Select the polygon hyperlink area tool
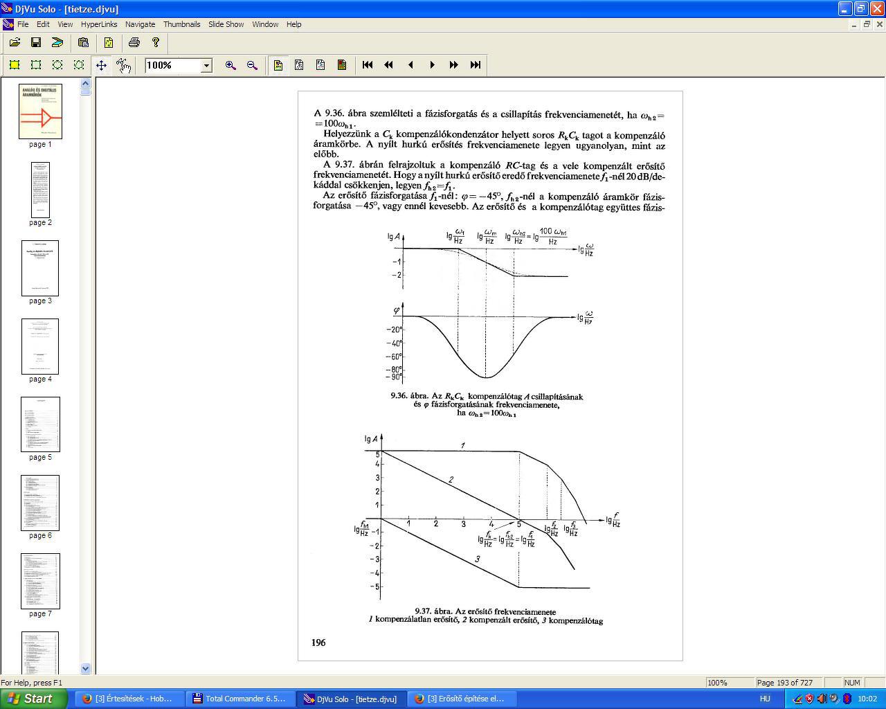The image size is (886, 709). 79,65
